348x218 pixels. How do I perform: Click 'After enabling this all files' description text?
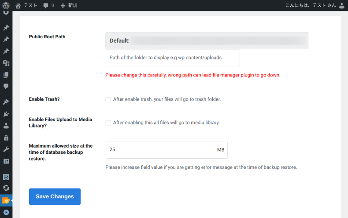pos(166,123)
